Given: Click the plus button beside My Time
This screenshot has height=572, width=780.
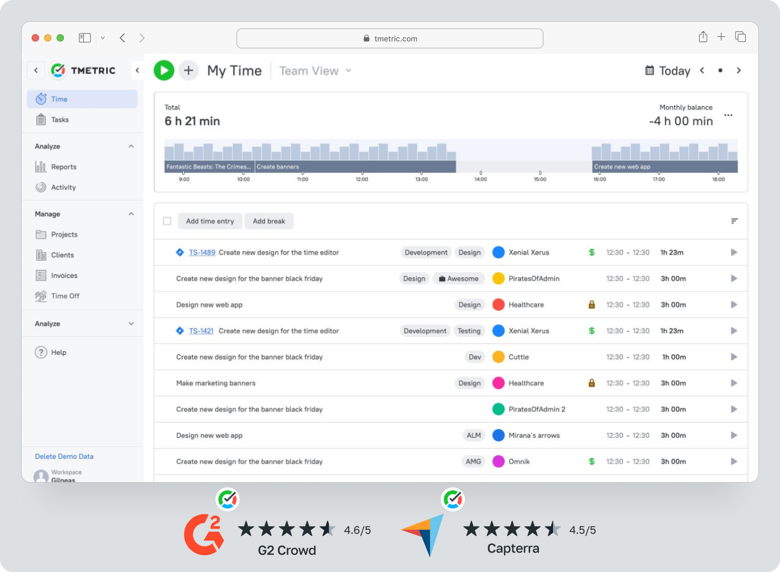Looking at the screenshot, I should click(x=188, y=70).
